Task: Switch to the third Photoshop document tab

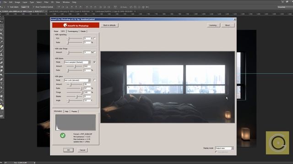Action: tap(115, 11)
